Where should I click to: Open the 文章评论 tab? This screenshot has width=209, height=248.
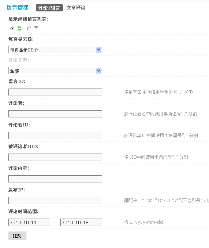76,8
